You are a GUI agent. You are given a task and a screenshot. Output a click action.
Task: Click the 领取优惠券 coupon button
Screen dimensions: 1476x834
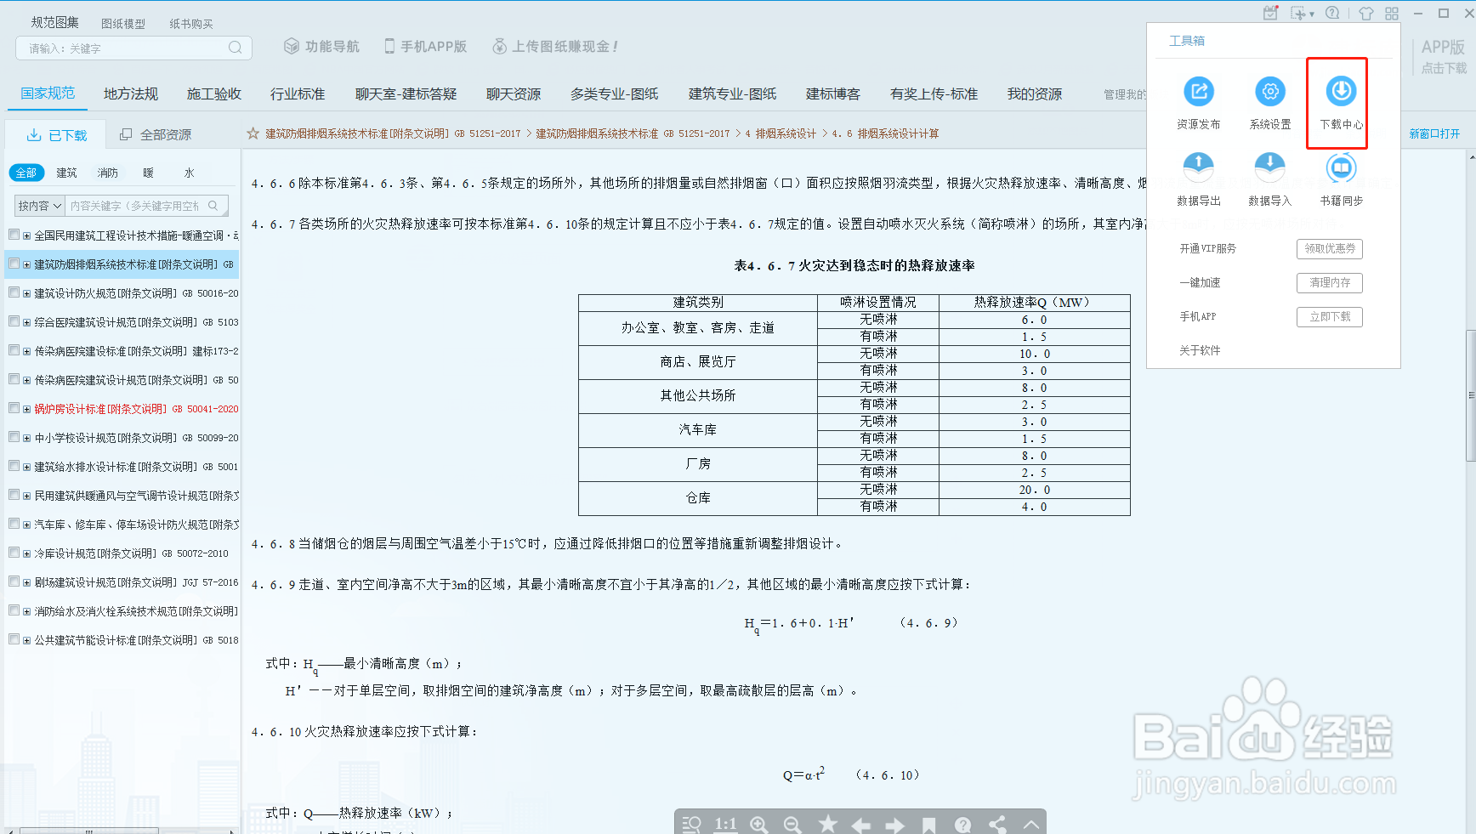pyautogui.click(x=1329, y=249)
